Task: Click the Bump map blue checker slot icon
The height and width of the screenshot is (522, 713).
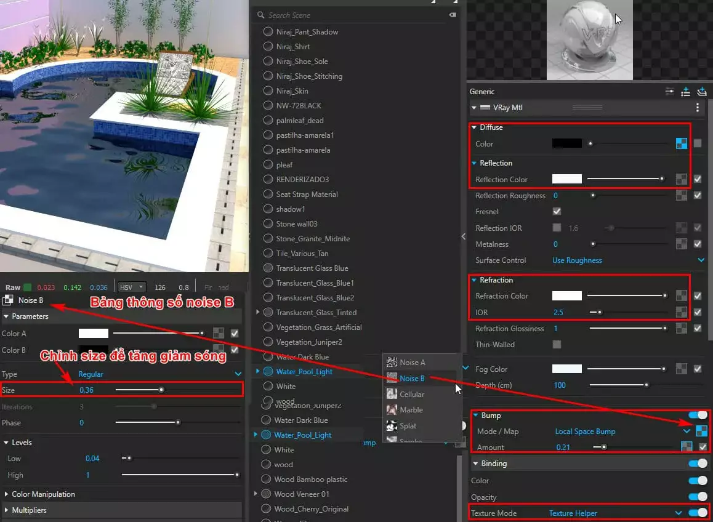Action: coord(701,431)
